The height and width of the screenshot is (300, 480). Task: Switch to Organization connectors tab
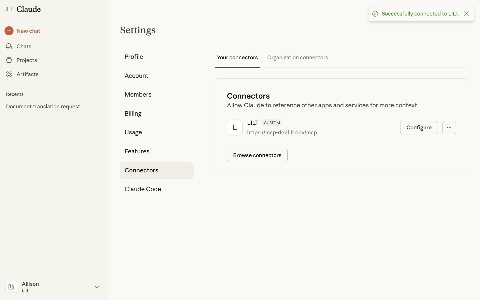click(298, 58)
